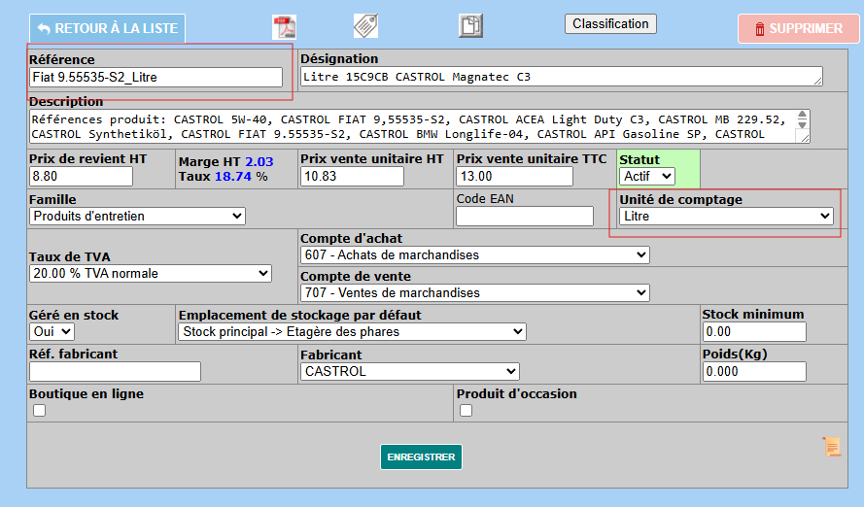Image resolution: width=864 pixels, height=507 pixels.
Task: Click the PDF export icon
Action: pos(284,27)
